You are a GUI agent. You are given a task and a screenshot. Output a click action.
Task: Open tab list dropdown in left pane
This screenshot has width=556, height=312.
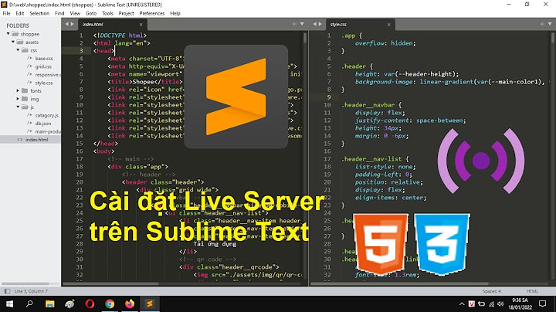coord(302,24)
